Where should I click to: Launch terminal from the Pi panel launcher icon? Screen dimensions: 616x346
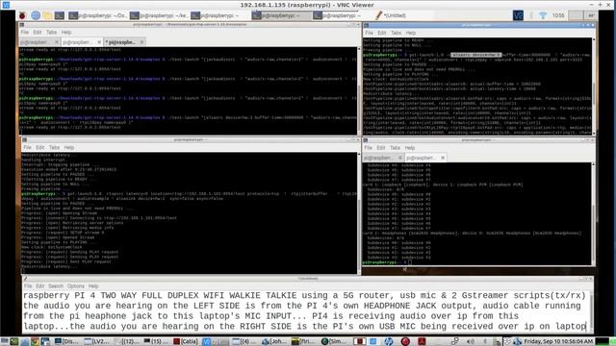[60, 15]
